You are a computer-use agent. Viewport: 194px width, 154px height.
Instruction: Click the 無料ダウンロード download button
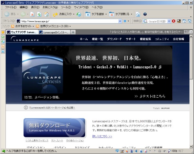[x=54, y=128]
